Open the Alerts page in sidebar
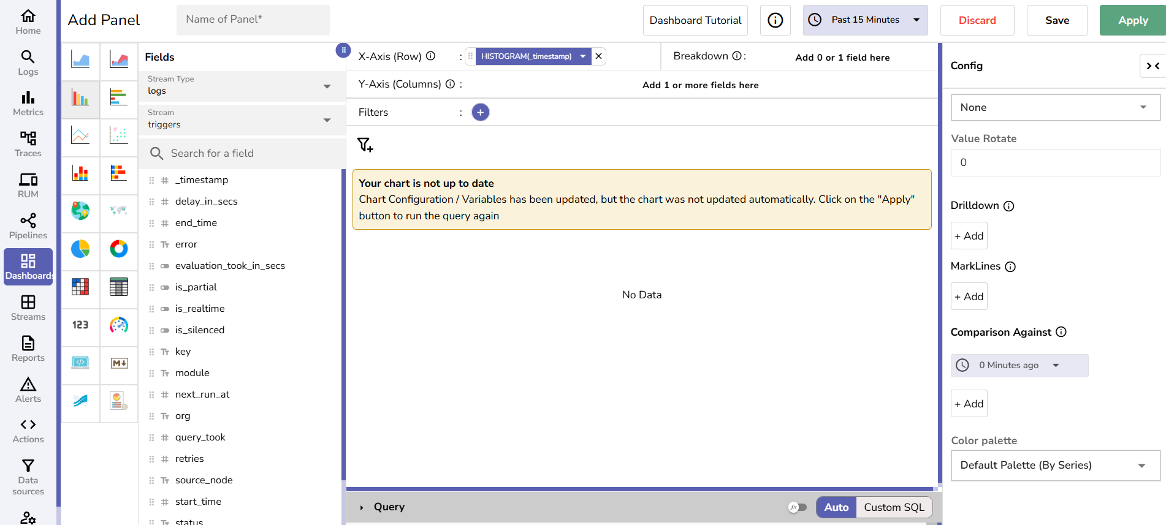1166x525 pixels. click(28, 390)
